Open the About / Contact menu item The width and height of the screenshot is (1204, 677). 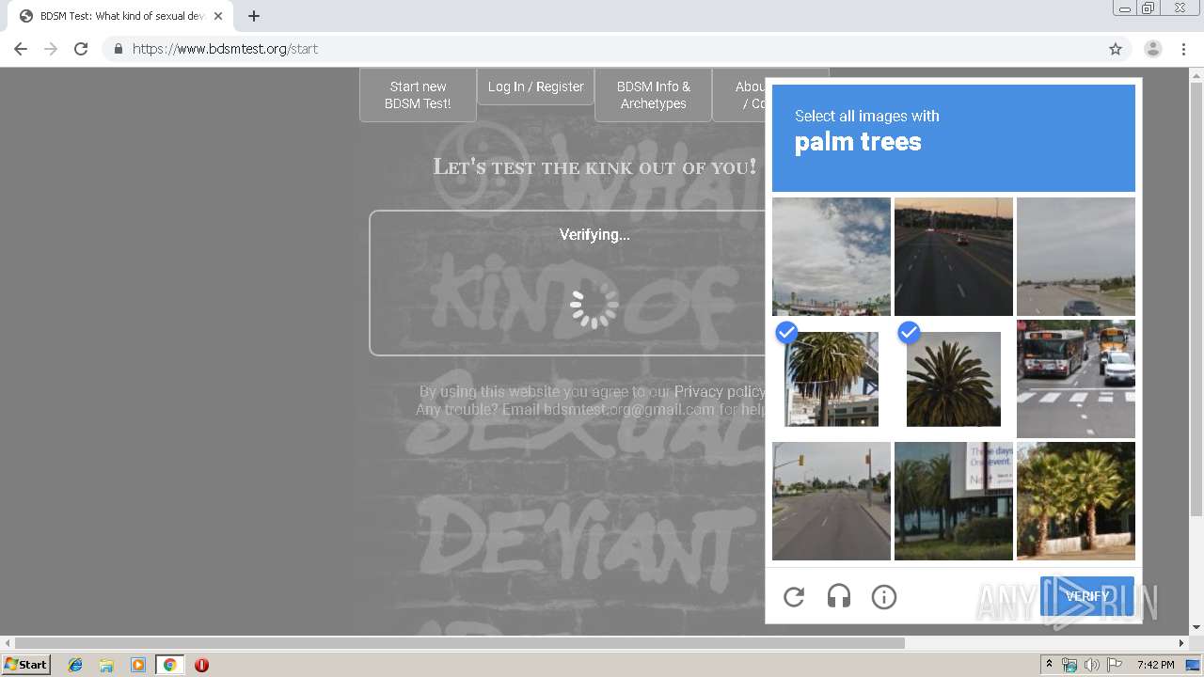pyautogui.click(x=739, y=95)
